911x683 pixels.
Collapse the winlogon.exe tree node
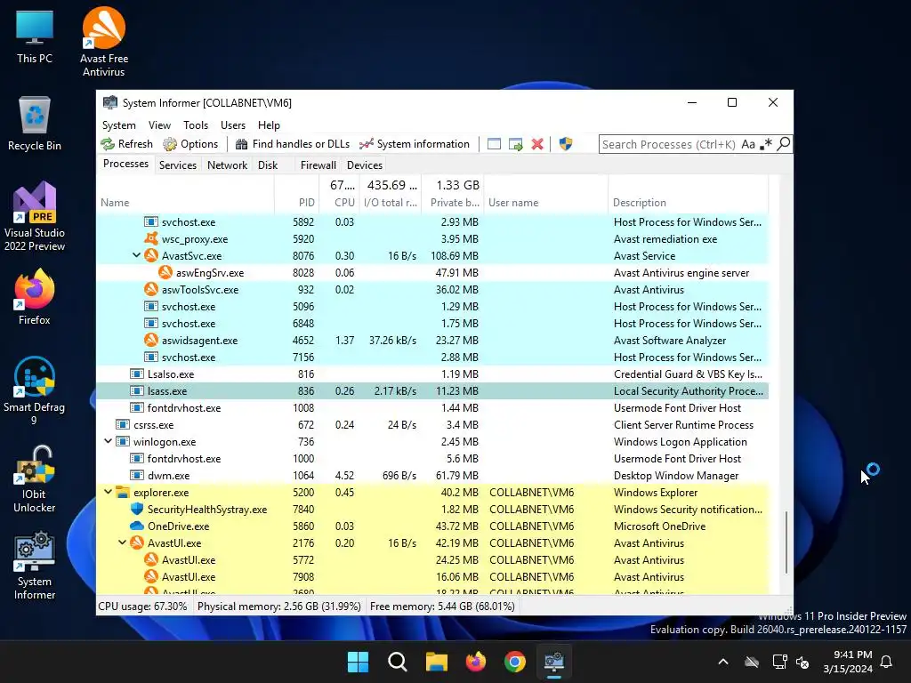pyautogui.click(x=108, y=441)
